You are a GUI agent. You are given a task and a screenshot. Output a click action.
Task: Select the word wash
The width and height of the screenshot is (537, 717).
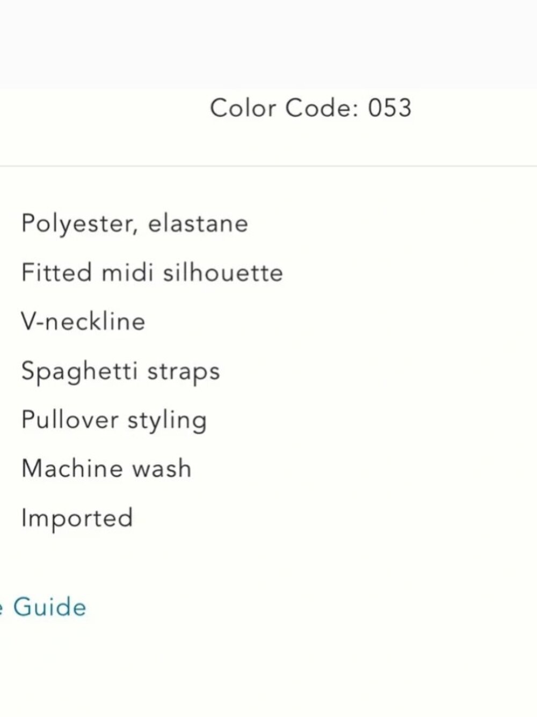point(162,469)
